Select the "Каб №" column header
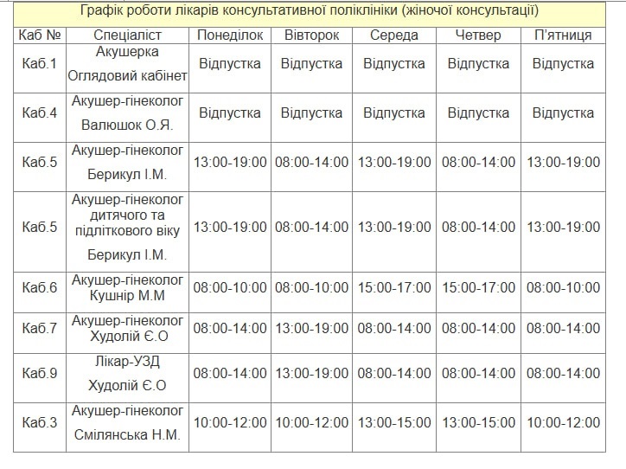The image size is (626, 469). (x=39, y=35)
